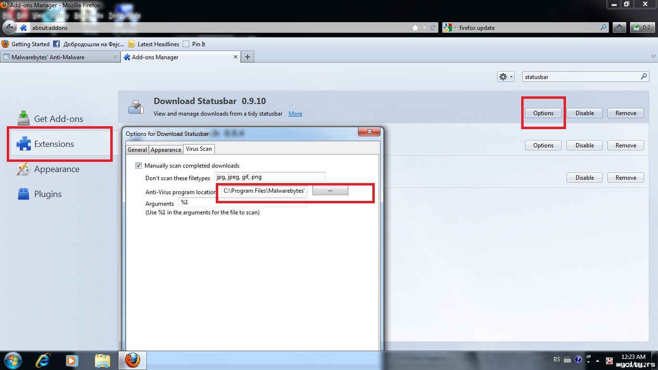Screen dimensions: 658x370
Task: Select the Appearance sidebar category
Action: pos(59,169)
